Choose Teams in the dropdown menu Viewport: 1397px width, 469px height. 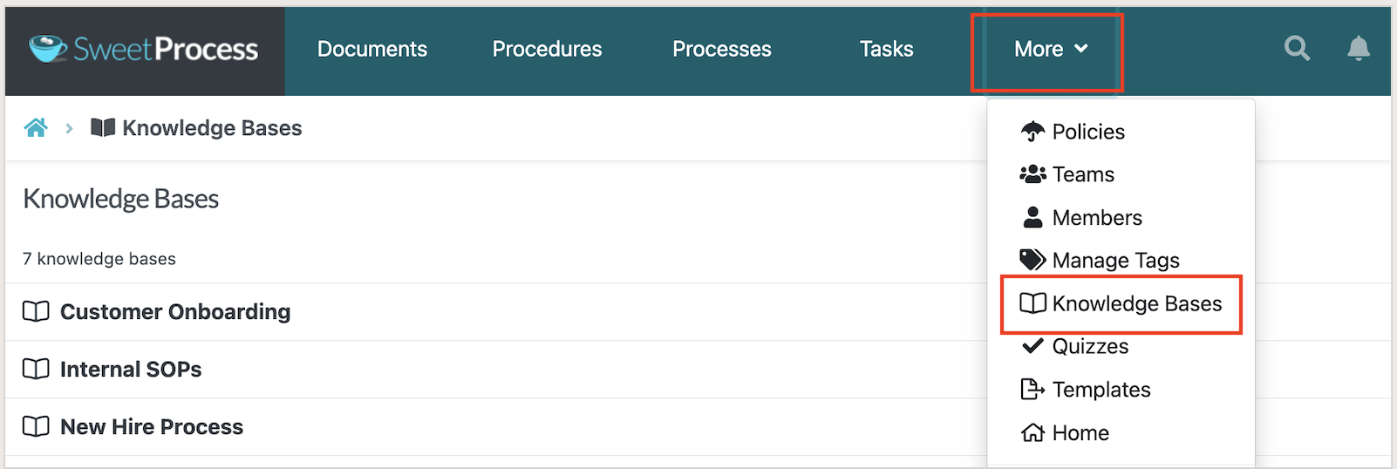click(1067, 174)
